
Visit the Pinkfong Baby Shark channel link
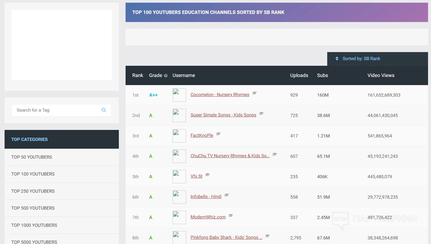226,238
